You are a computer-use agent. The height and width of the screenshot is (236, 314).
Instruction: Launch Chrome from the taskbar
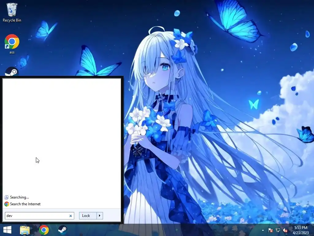pyautogui.click(x=44, y=230)
